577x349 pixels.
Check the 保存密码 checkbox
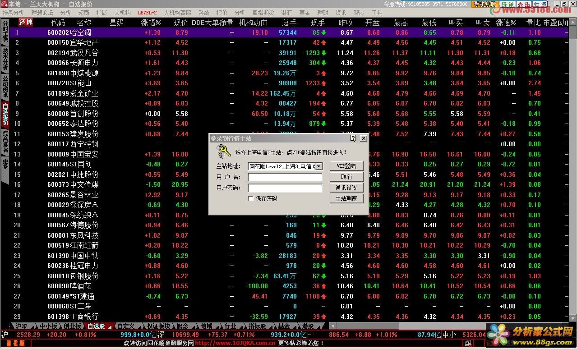251,198
